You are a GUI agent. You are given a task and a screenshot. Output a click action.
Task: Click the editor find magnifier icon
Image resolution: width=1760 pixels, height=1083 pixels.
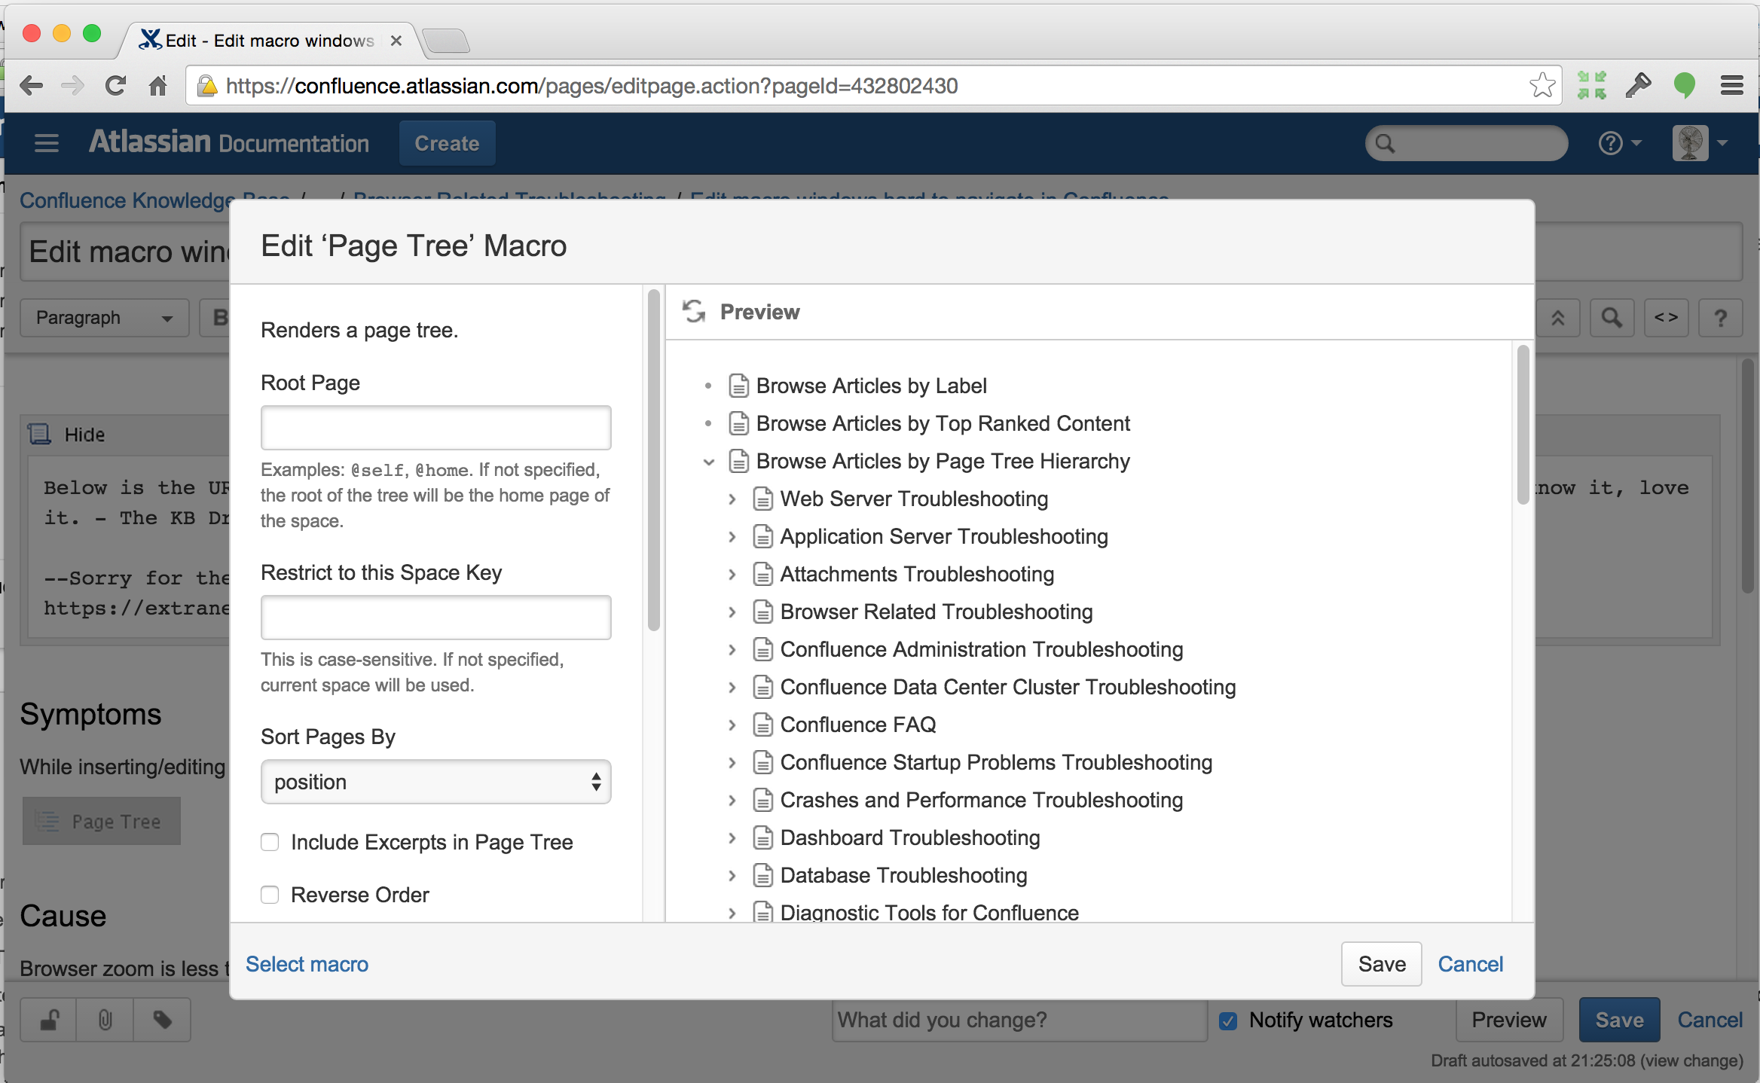point(1611,318)
